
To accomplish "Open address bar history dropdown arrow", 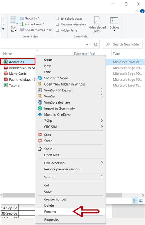I will (x=87, y=44).
